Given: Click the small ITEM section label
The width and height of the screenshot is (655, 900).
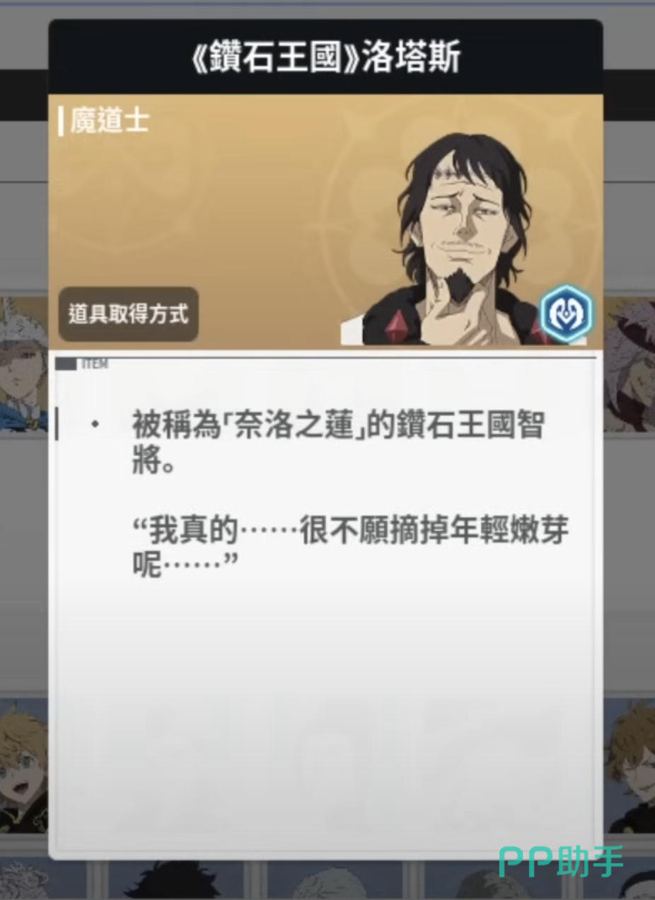Looking at the screenshot, I should 94,364.
